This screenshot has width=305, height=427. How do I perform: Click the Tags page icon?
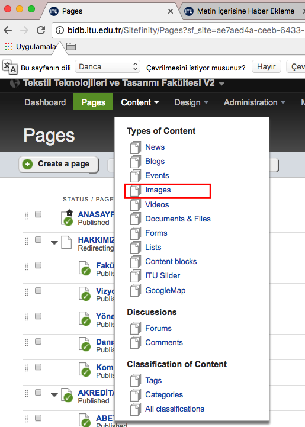136,380
